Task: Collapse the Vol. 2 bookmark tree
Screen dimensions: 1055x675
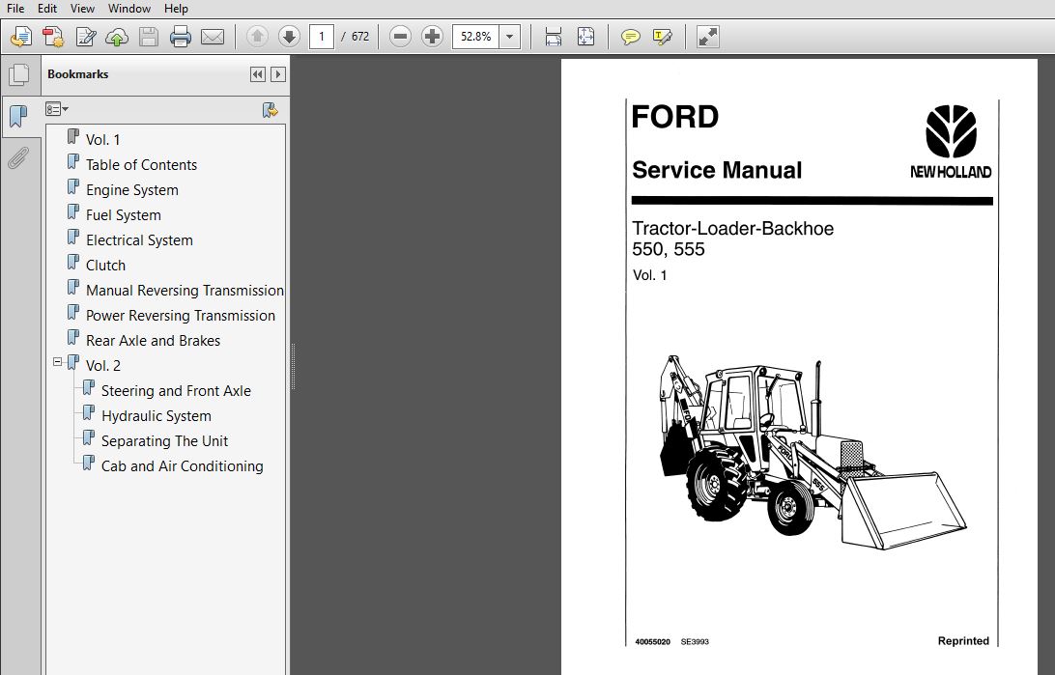Action: (57, 362)
